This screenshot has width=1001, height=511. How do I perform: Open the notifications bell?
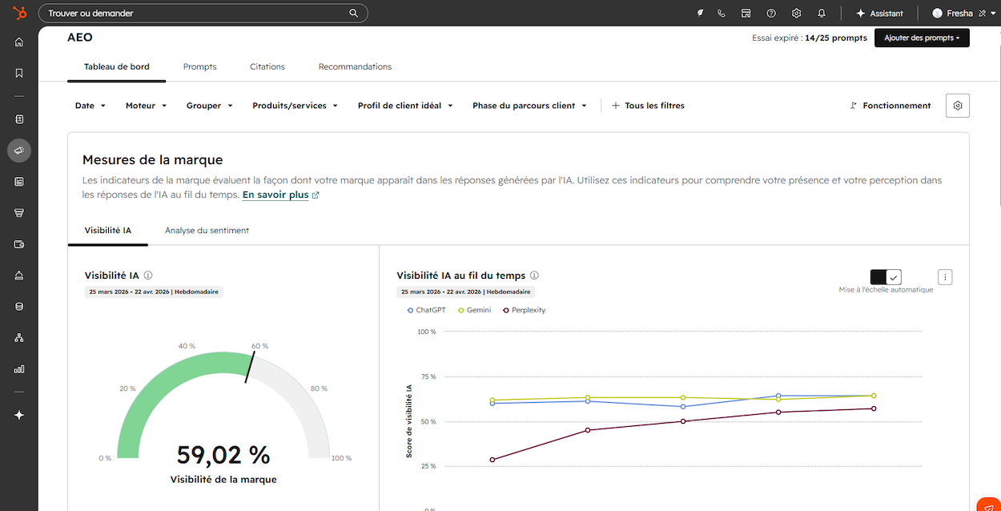821,14
